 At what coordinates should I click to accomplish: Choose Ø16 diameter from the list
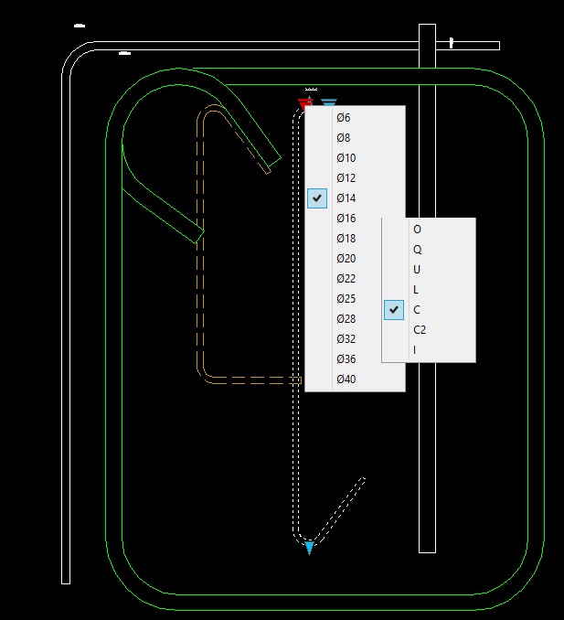coord(355,219)
